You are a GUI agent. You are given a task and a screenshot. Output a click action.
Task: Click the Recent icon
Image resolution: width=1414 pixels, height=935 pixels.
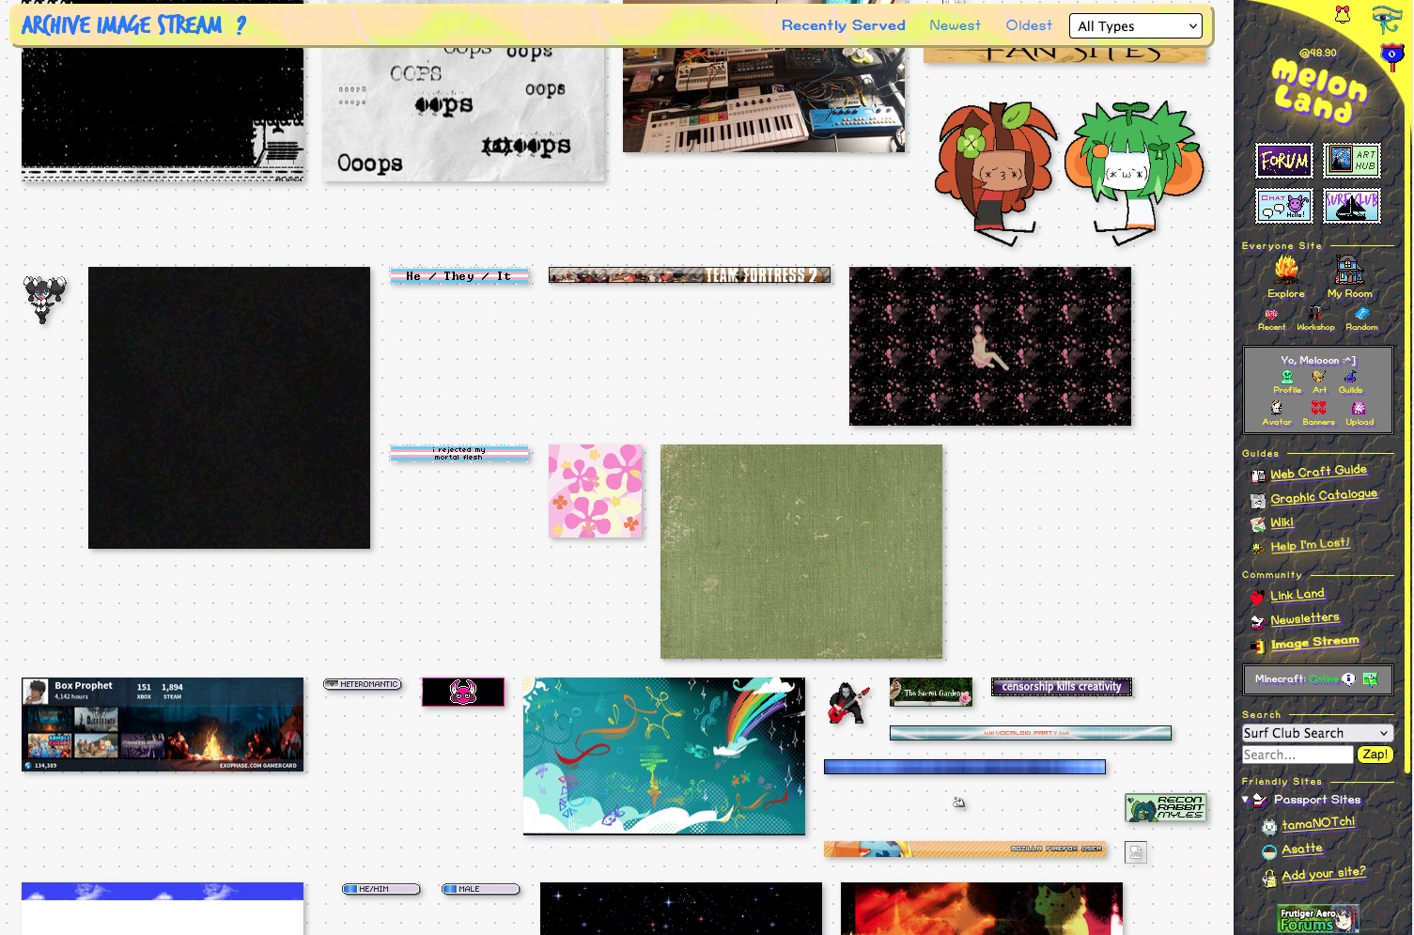pos(1271,315)
